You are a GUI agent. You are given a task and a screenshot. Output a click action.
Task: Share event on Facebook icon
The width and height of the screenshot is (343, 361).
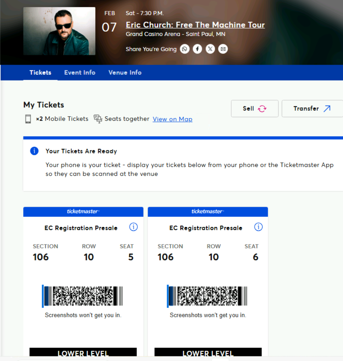pyautogui.click(x=197, y=49)
